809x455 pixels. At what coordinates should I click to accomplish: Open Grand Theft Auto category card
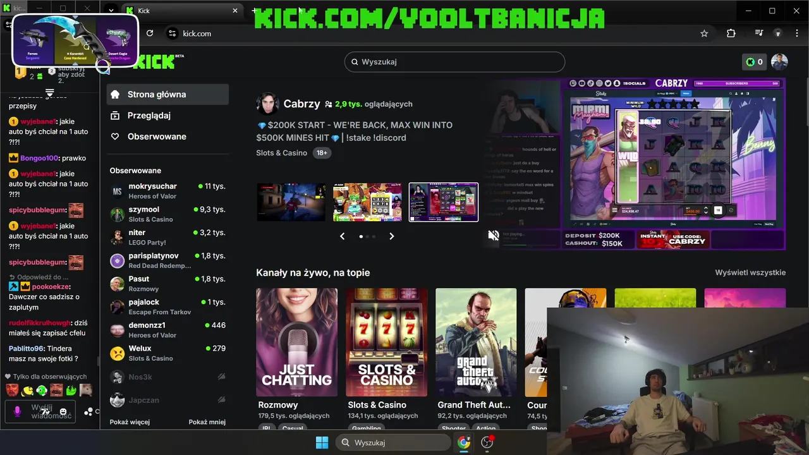coord(476,343)
